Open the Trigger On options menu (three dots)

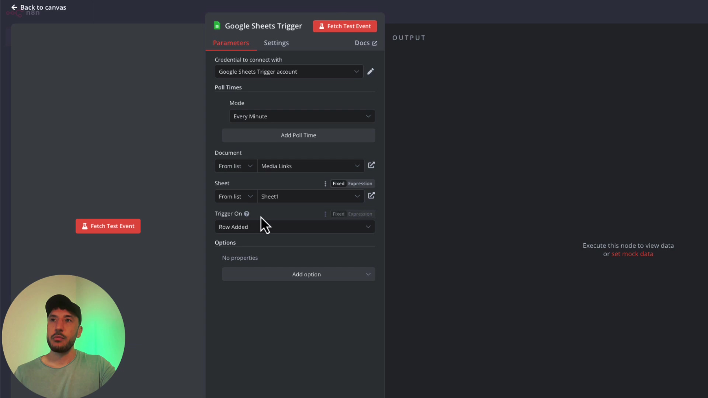point(325,214)
